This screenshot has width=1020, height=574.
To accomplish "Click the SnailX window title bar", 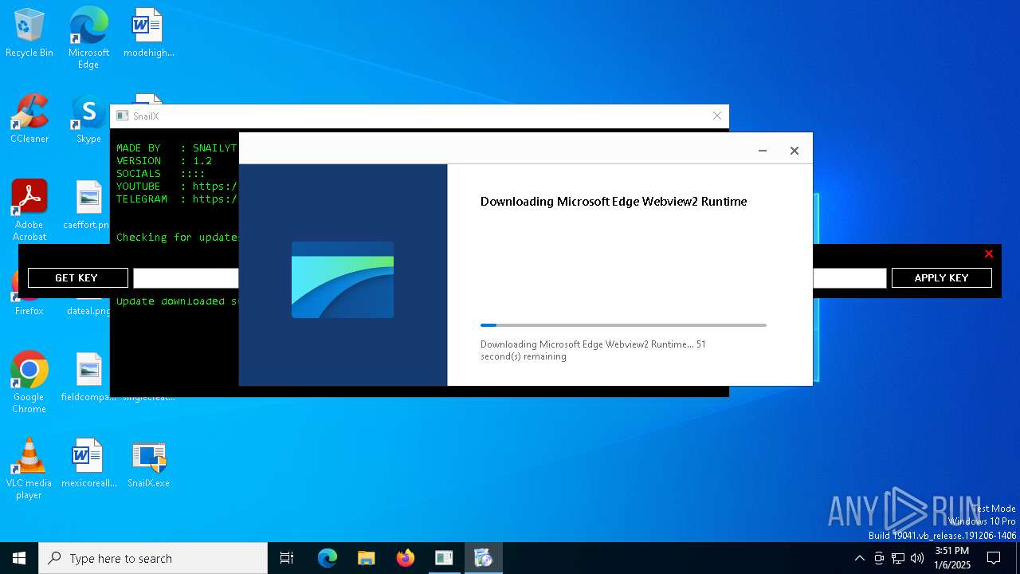I will tap(419, 116).
